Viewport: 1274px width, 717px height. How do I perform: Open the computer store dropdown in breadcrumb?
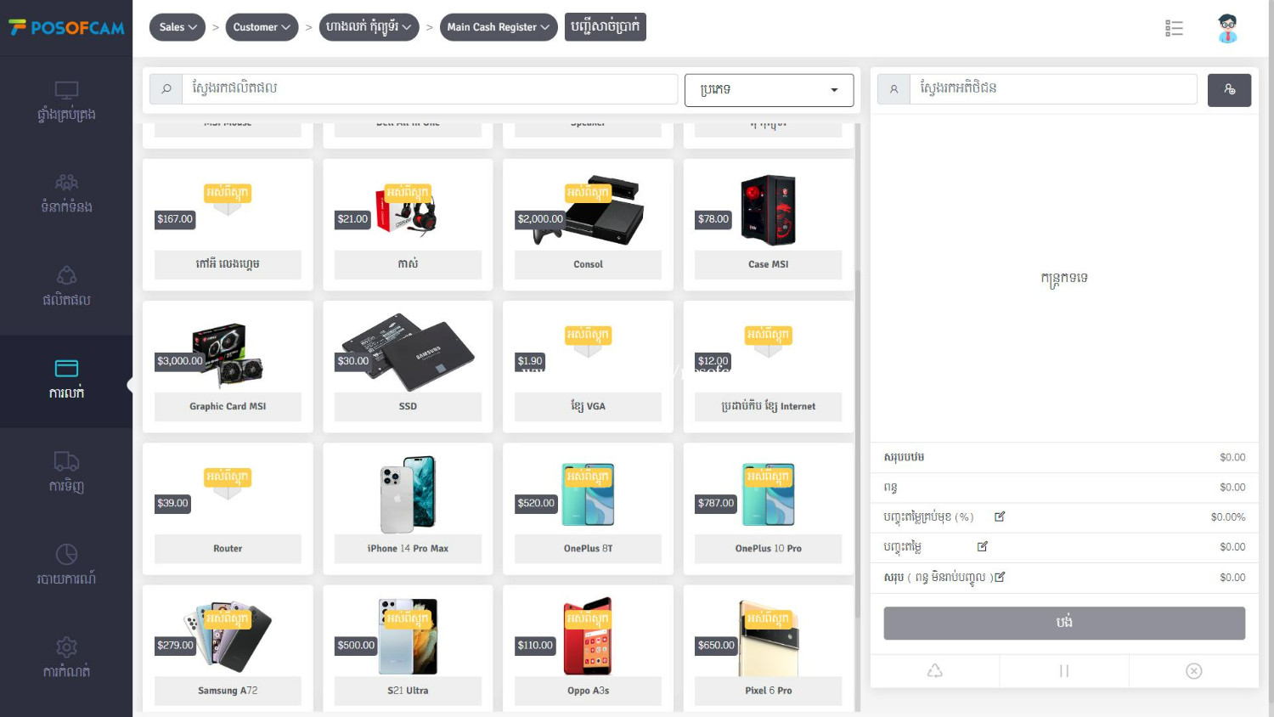coord(369,27)
